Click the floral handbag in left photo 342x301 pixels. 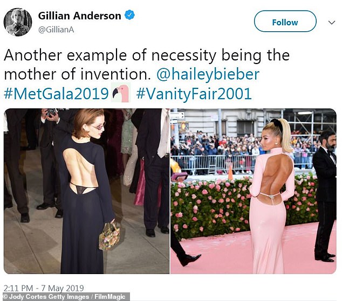click(x=109, y=237)
